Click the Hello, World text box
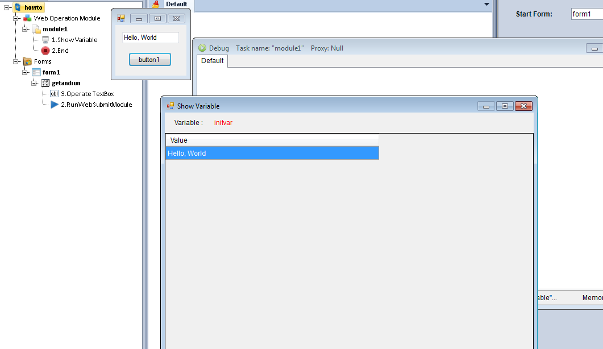 (150, 38)
